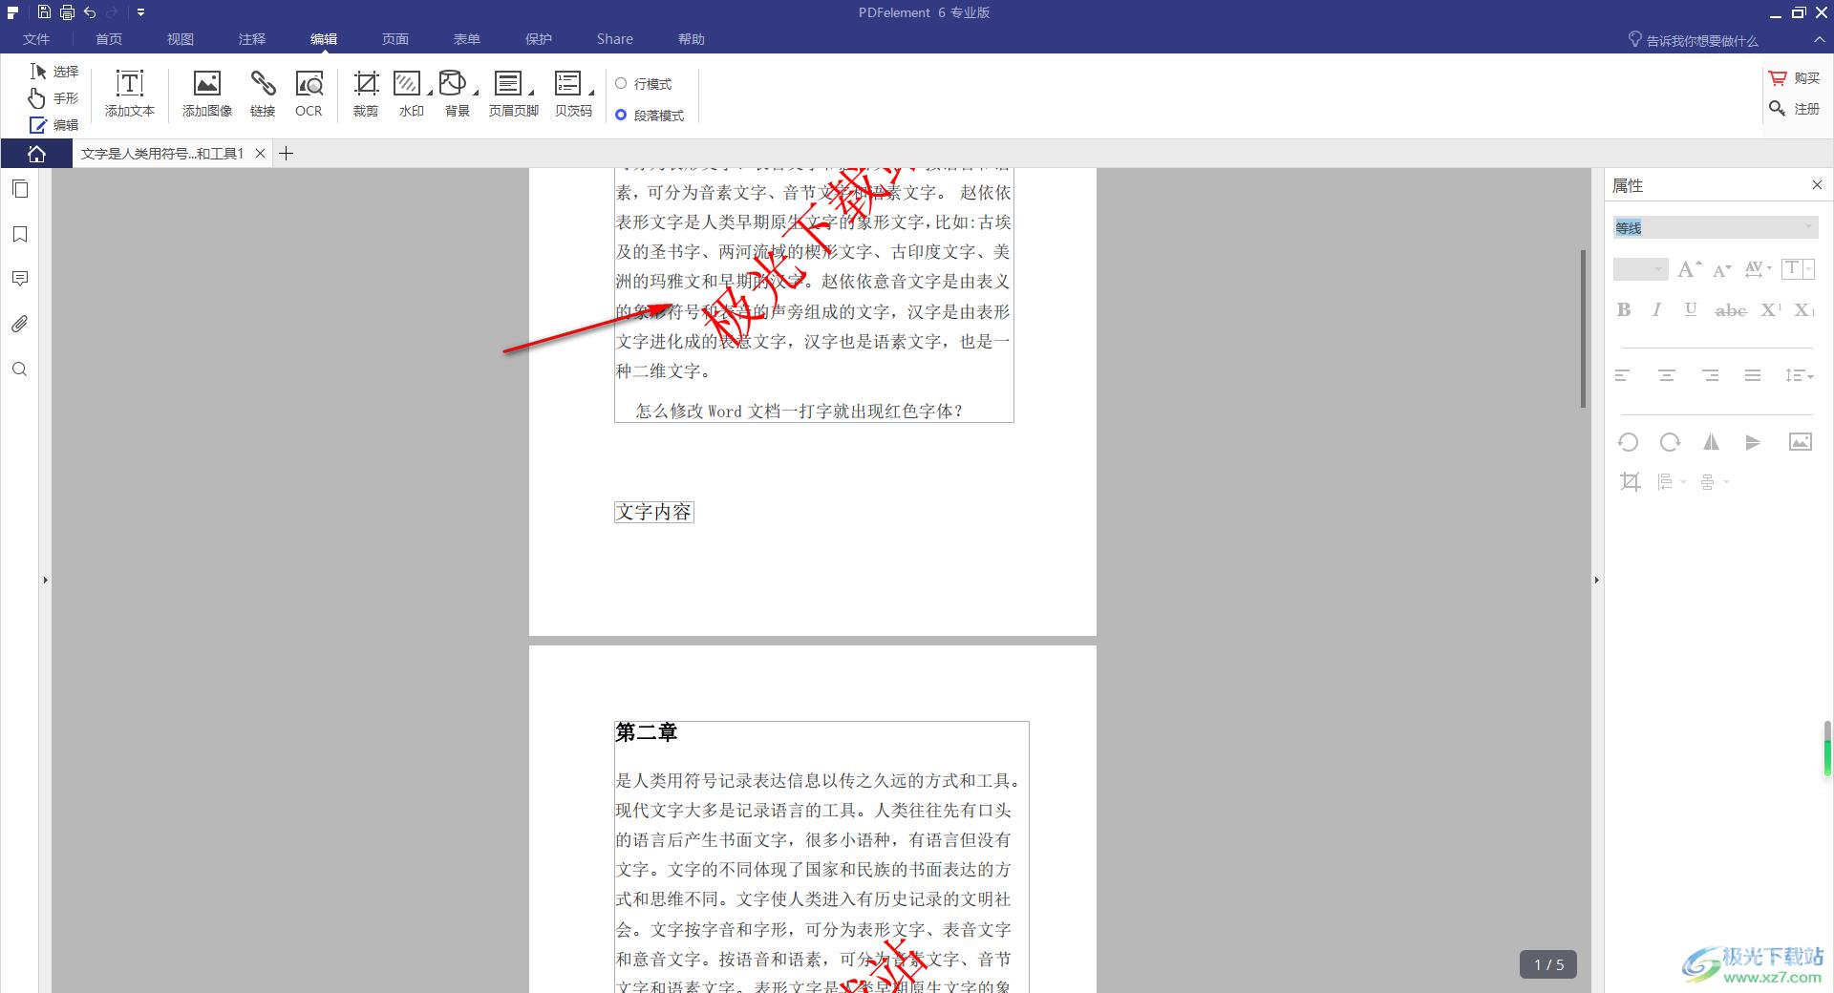This screenshot has height=993, width=1834.
Task: Toggle subscript formatting in properties
Action: pyautogui.click(x=1803, y=309)
